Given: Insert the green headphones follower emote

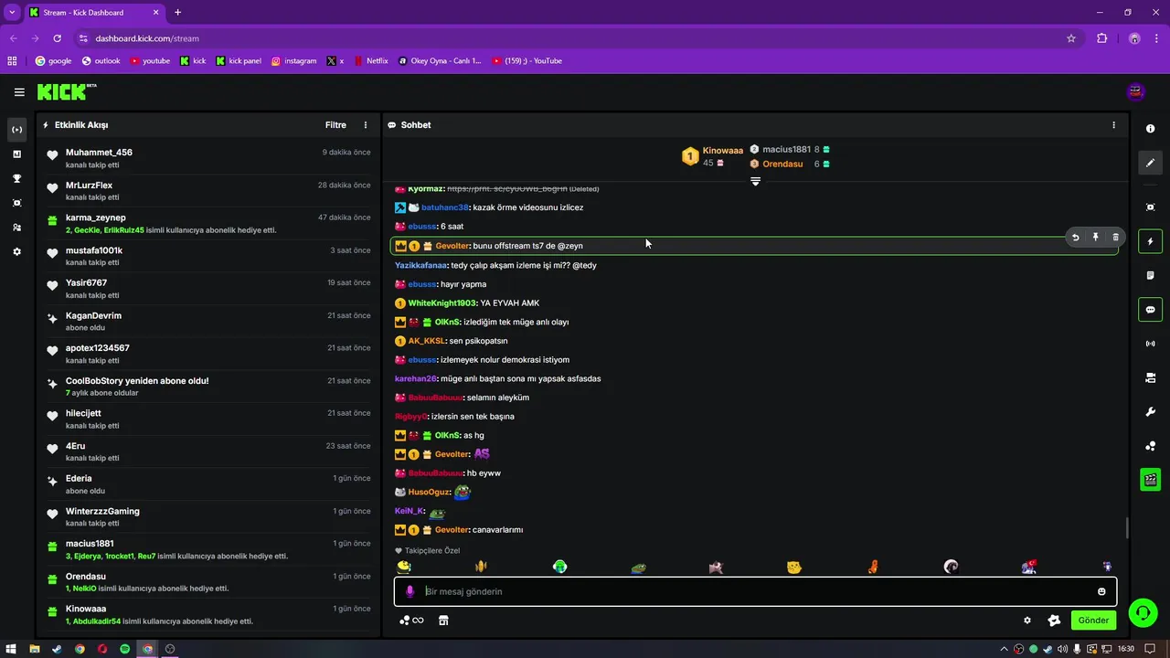Looking at the screenshot, I should click(x=559, y=567).
